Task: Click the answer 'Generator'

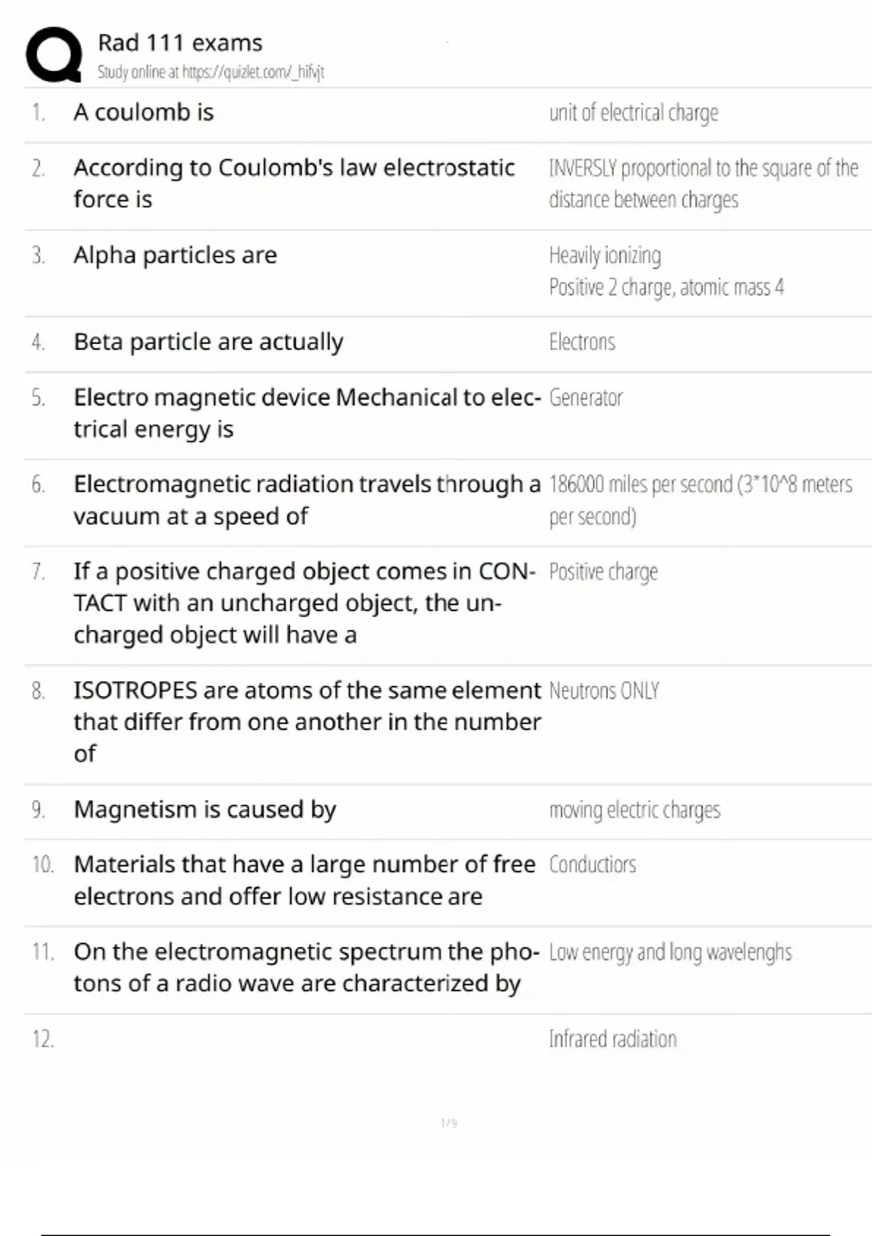Action: click(586, 398)
